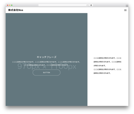Click the description text under the catchphrase
Screen dimensions: 134x114
pos(46,63)
